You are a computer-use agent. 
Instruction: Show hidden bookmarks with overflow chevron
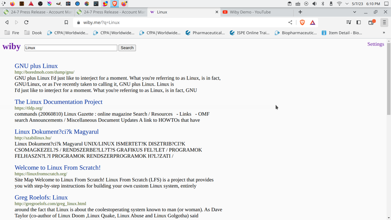(384, 33)
